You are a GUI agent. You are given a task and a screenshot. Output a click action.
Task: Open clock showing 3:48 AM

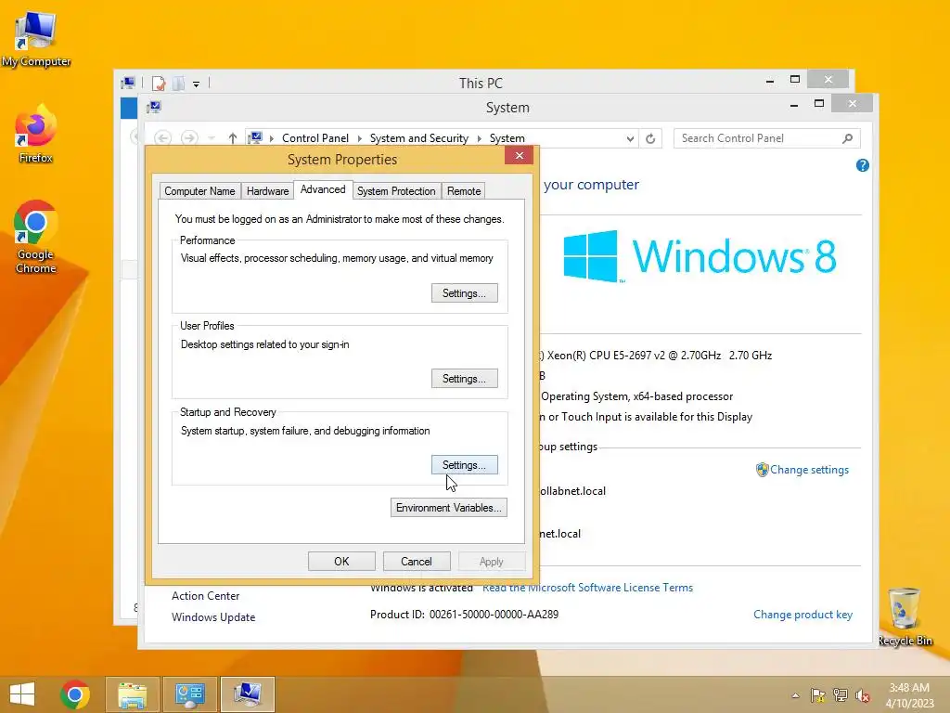(x=909, y=695)
